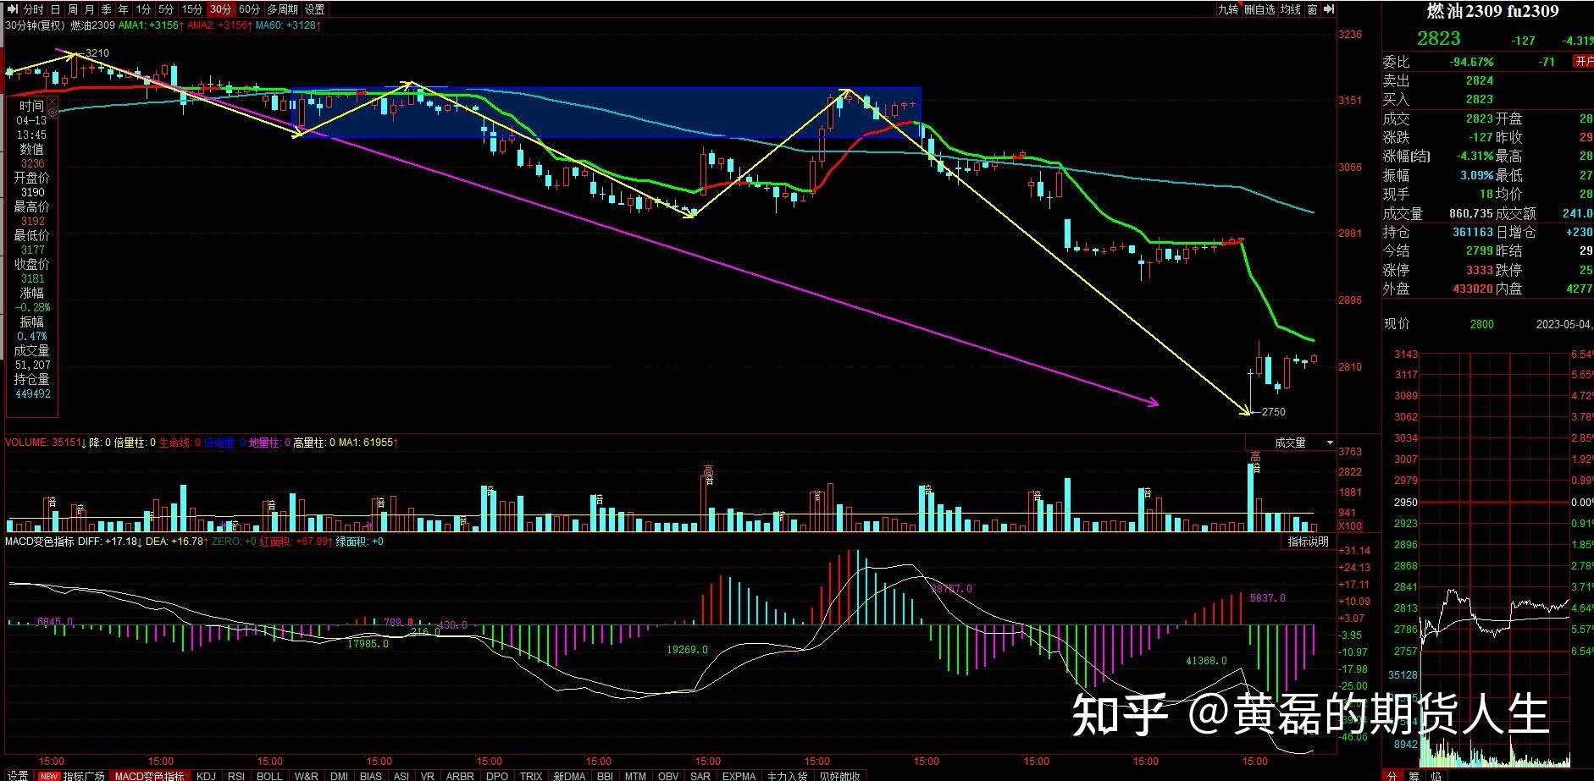1594x781 pixels.
Task: Click the 窗 window layout button
Action: (1312, 9)
